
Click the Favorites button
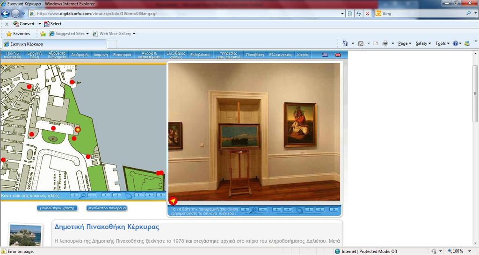pos(18,34)
